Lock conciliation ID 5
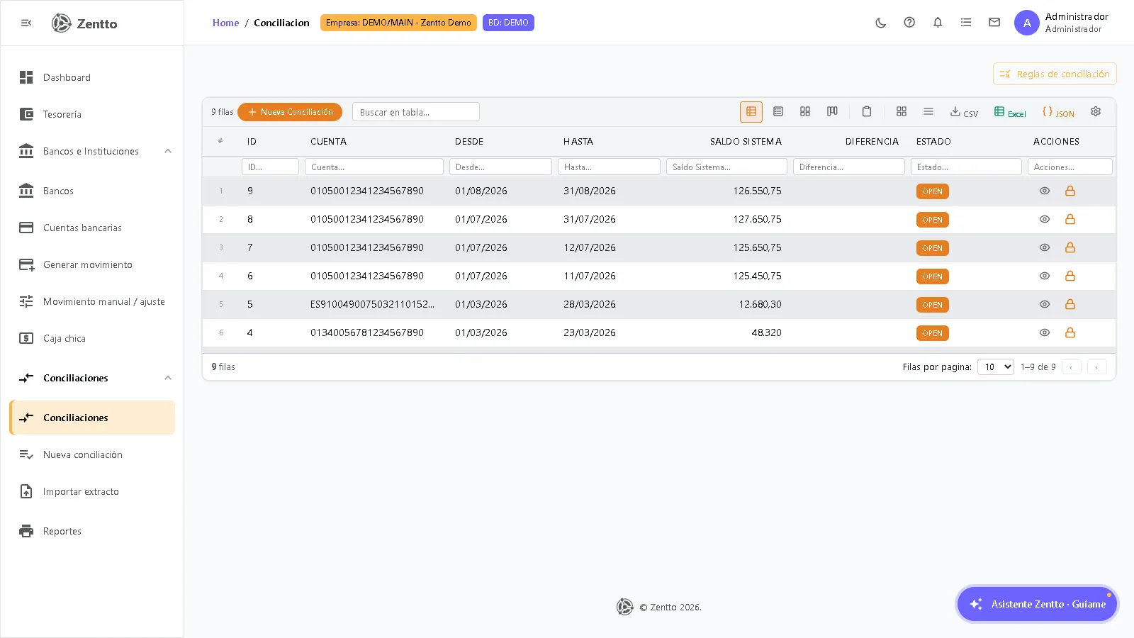1134x638 pixels. click(x=1070, y=304)
